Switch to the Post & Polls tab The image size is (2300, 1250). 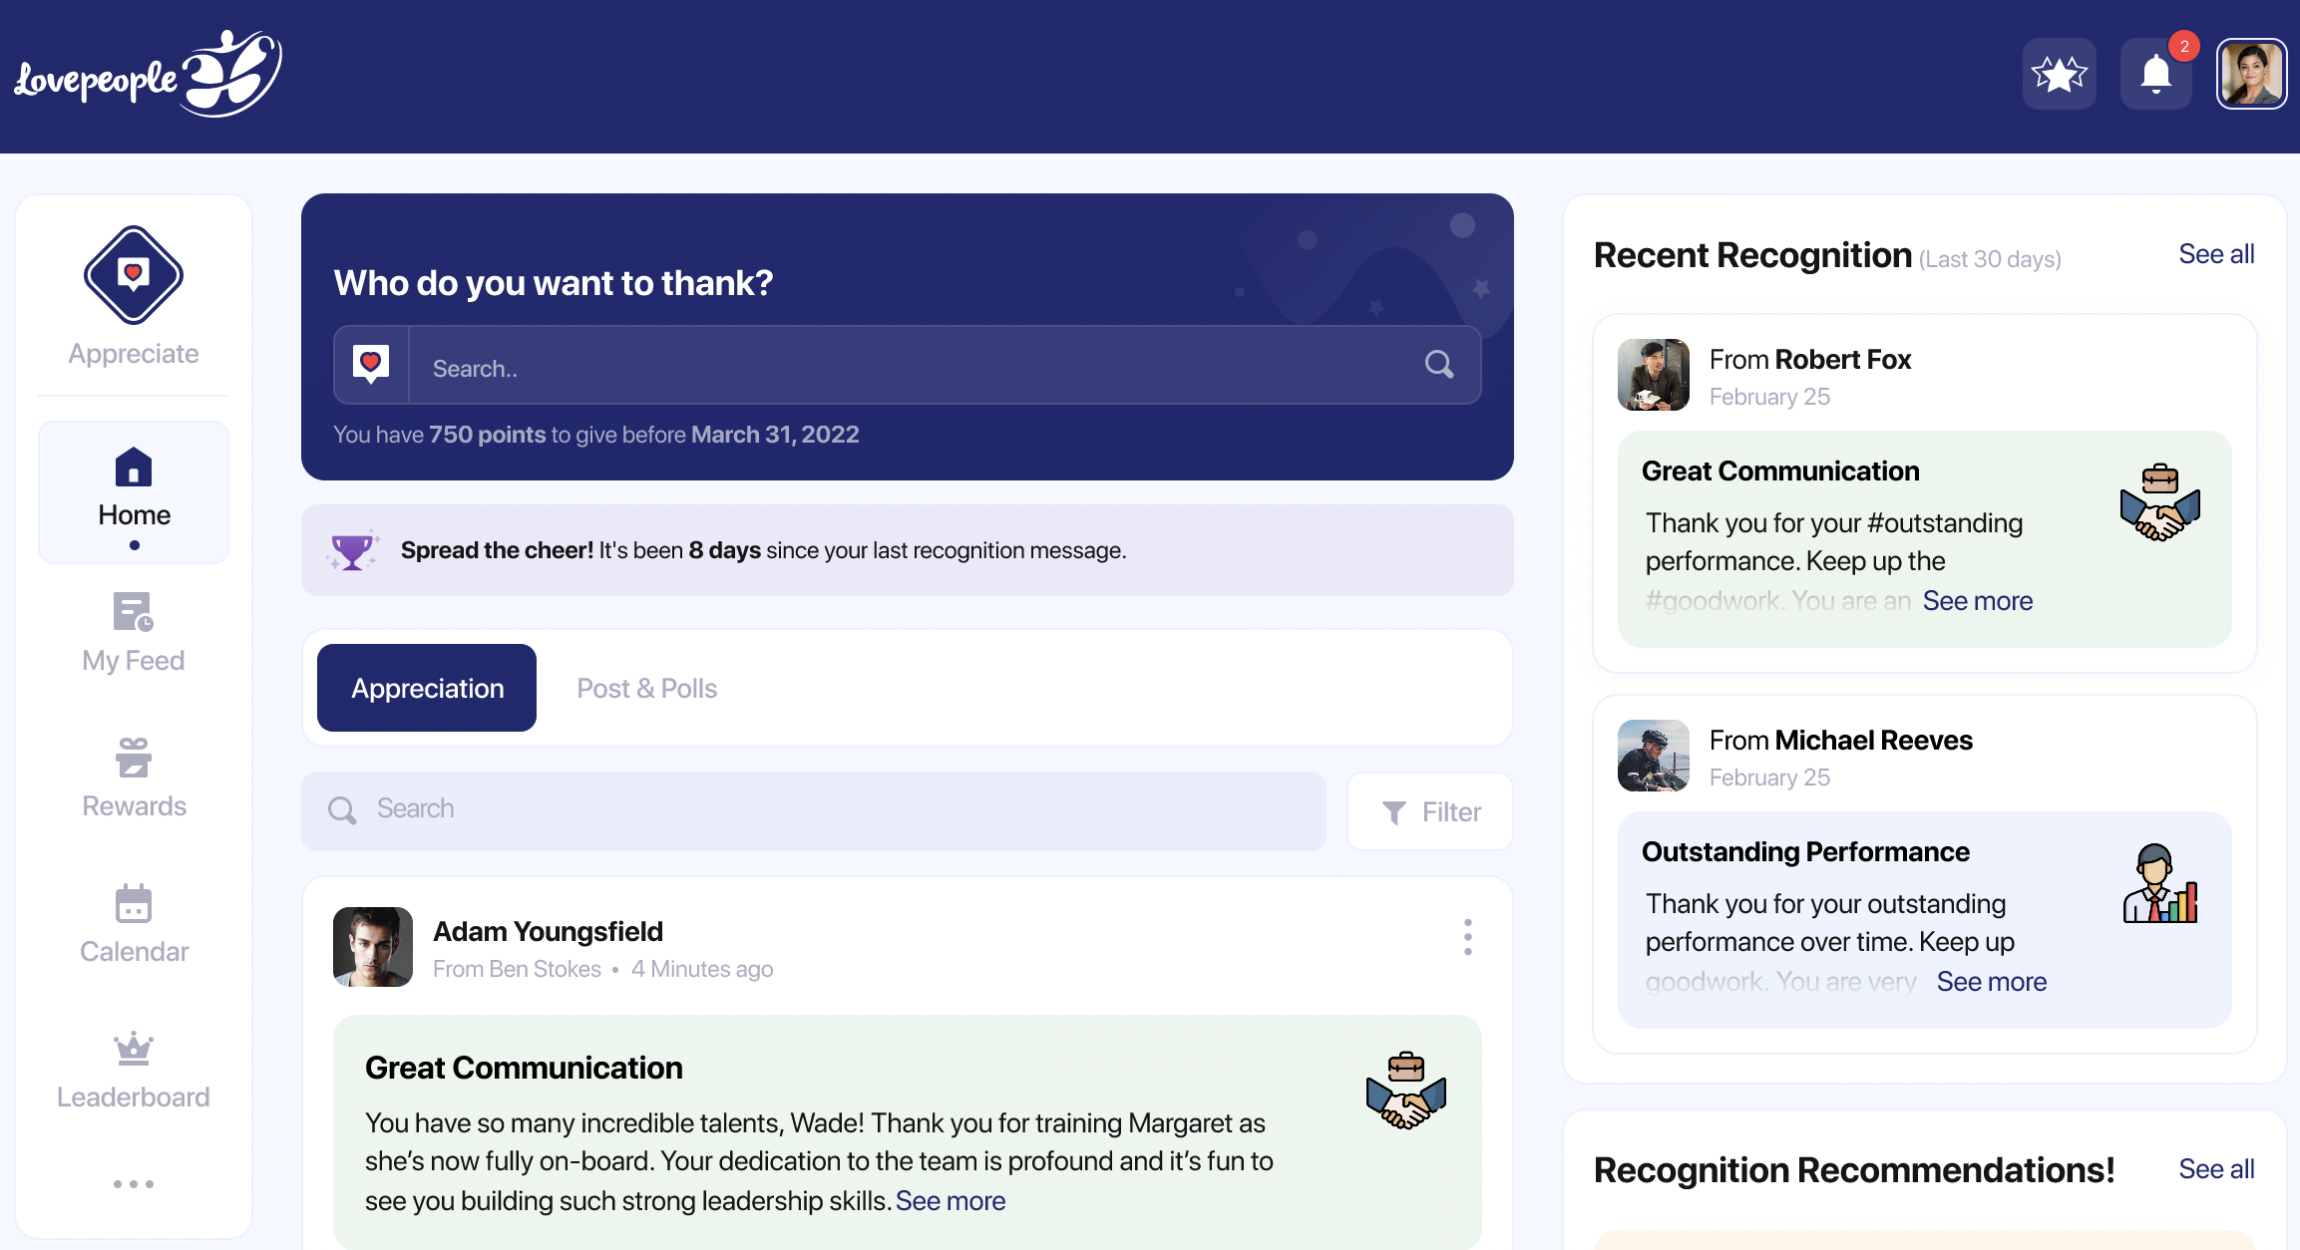646,688
